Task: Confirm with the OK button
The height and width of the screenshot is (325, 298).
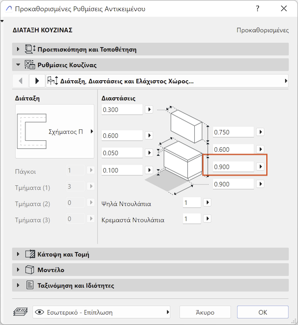Action: (x=263, y=312)
